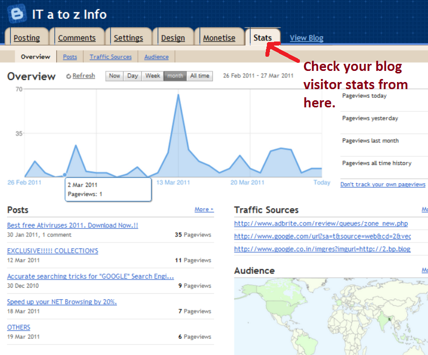Viewport: 428px width, 355px height.
Task: Open the Posts sub-tab
Action: [70, 57]
